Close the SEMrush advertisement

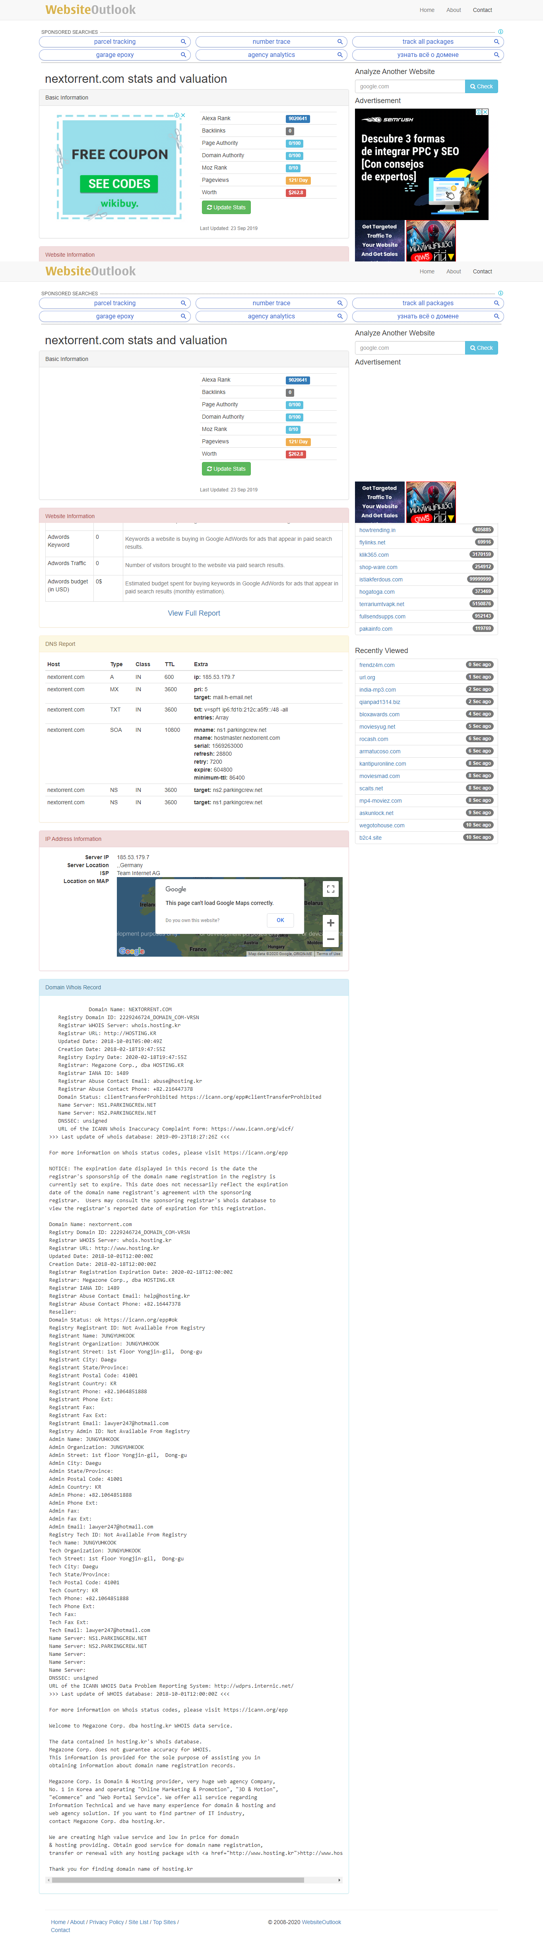coord(485,112)
